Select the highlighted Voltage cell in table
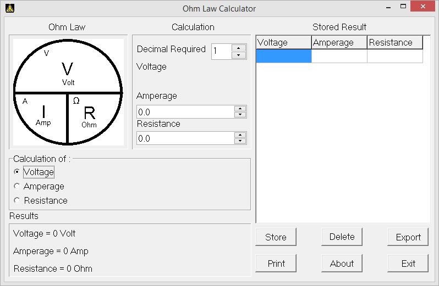Image resolution: width=439 pixels, height=286 pixels. [x=284, y=56]
